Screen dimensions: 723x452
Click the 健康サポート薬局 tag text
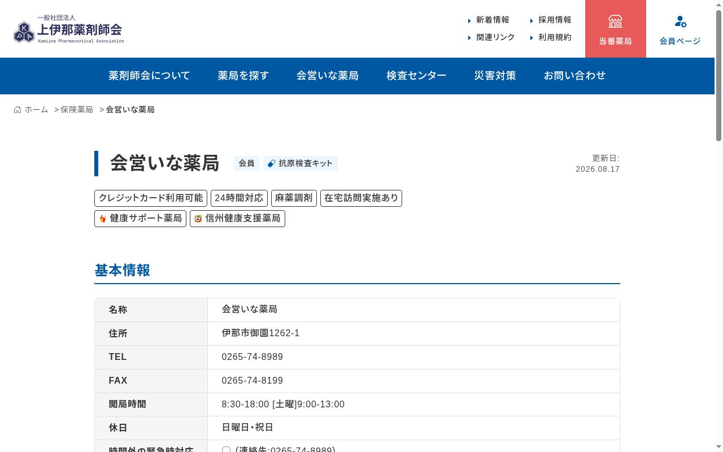(146, 219)
